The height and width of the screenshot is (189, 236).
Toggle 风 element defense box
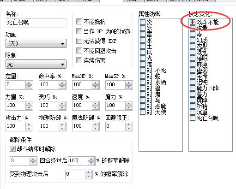tap(143, 52)
